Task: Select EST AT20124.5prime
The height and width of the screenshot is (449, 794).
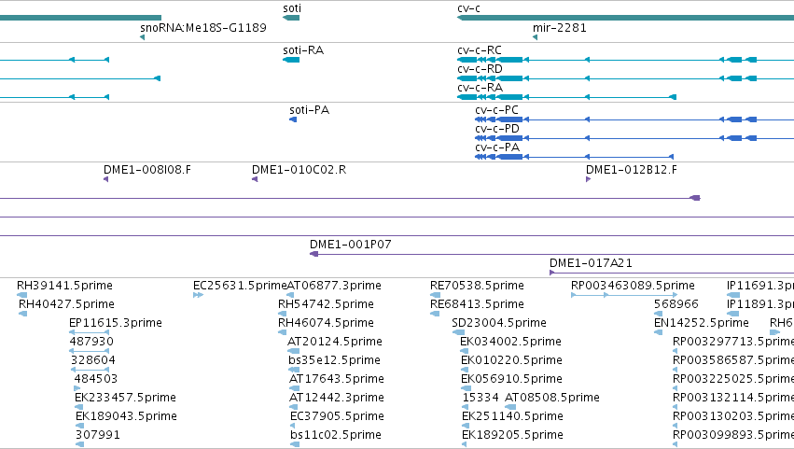Action: coord(335,342)
